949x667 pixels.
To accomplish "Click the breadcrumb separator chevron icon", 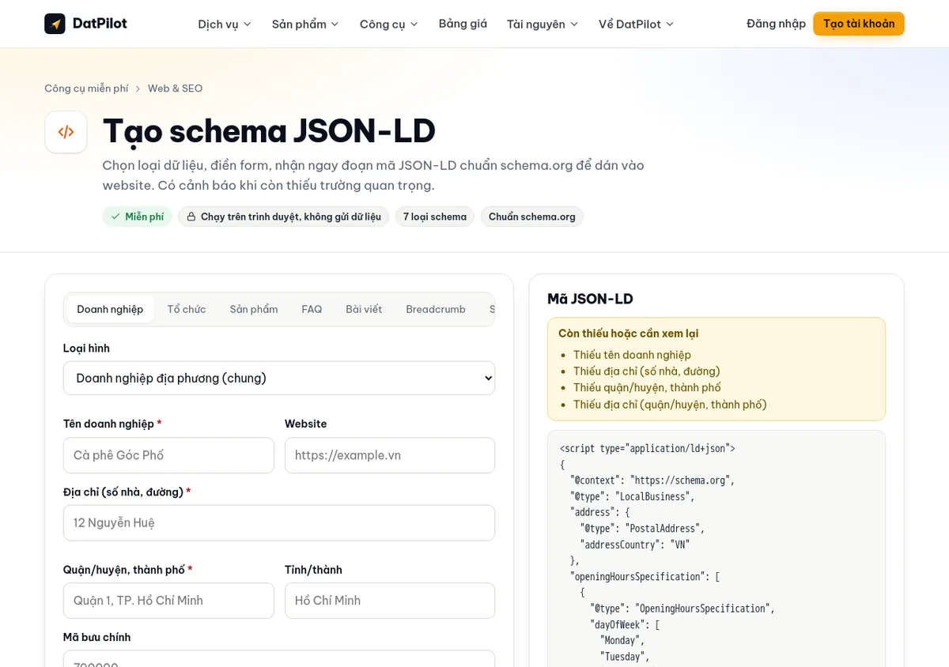I will click(138, 89).
